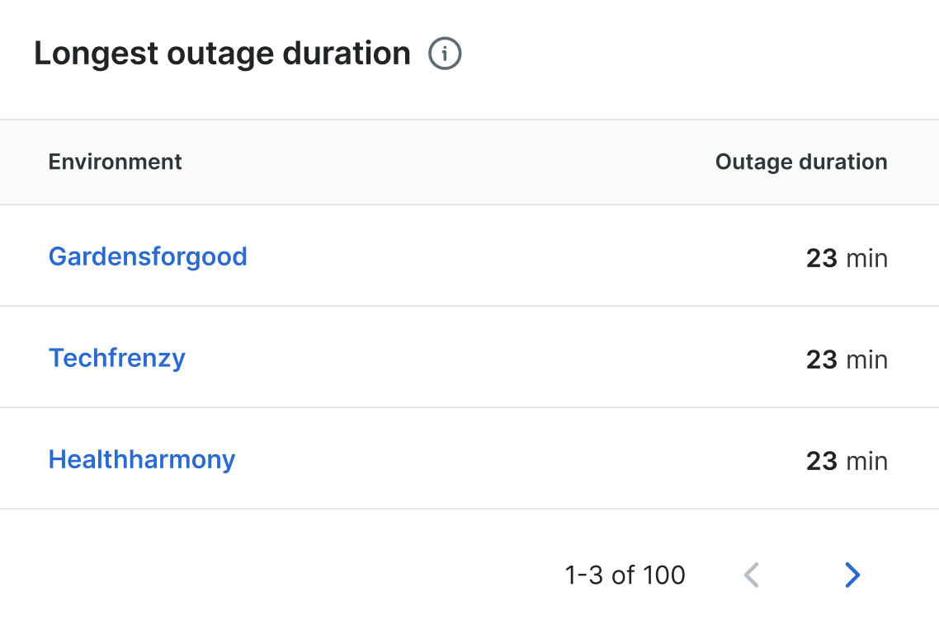Click the 1-3 of 100 pagination label
This screenshot has height=625, width=939.
625,575
